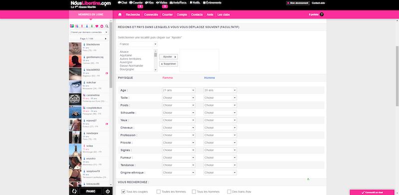This screenshot has height=195, width=399.
Task: Show favorites via the heart filter icon
Action: [x=97, y=26]
